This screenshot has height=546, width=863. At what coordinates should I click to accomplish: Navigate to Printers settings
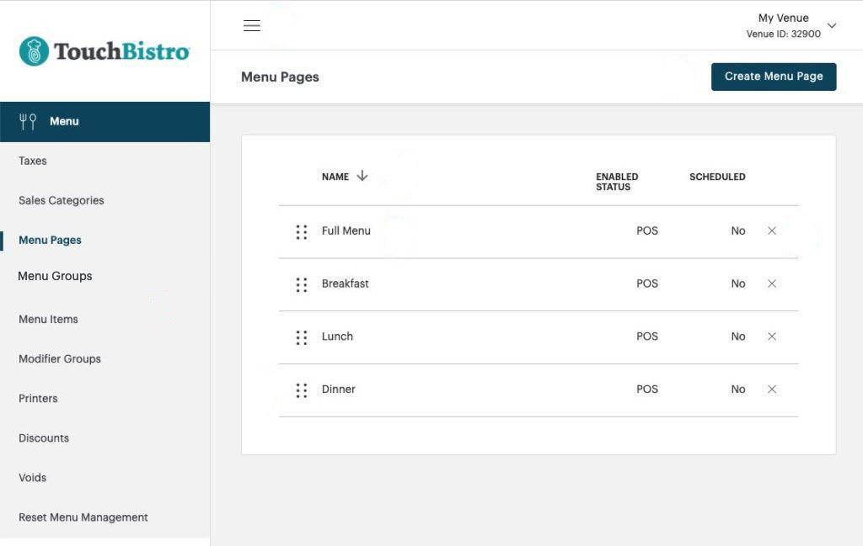(x=38, y=398)
